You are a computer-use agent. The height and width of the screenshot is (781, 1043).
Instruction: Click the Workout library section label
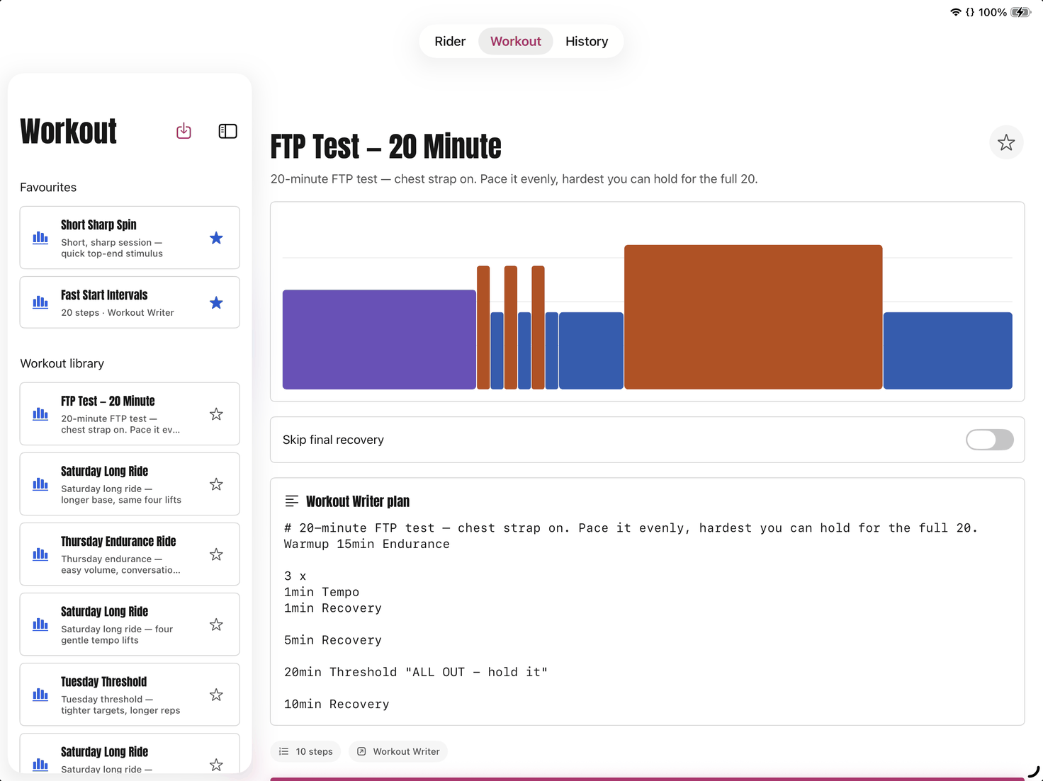pyautogui.click(x=62, y=363)
